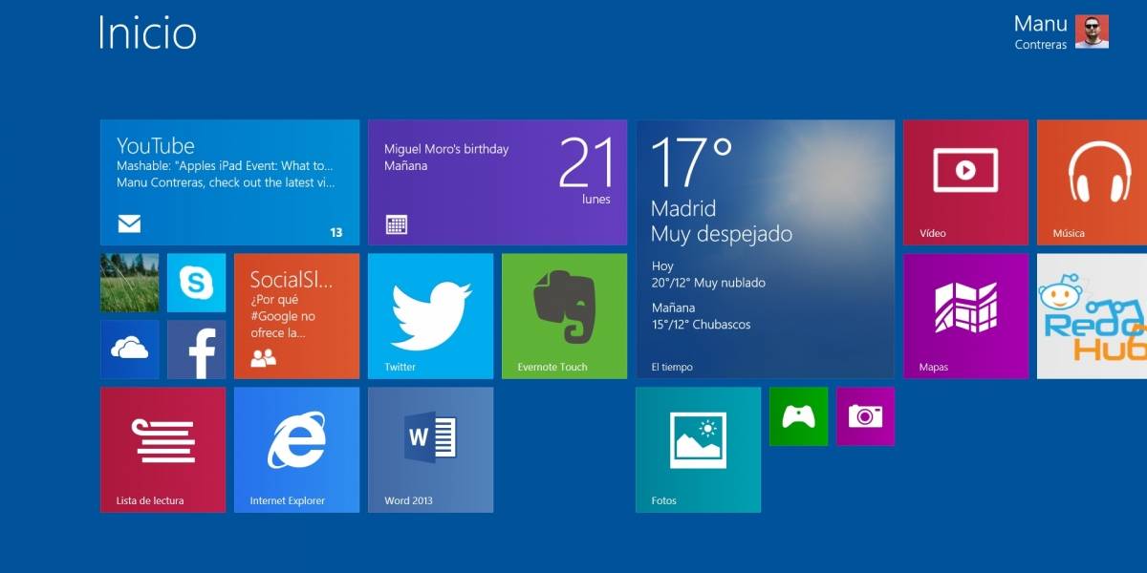Click Hoy 20°/12° Muy nublado forecast

(x=708, y=275)
